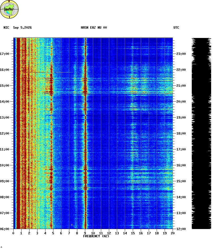Screen dimensions: 213x250
Task: Click the 20 Hz frequency axis label
Action: (x=173, y=233)
